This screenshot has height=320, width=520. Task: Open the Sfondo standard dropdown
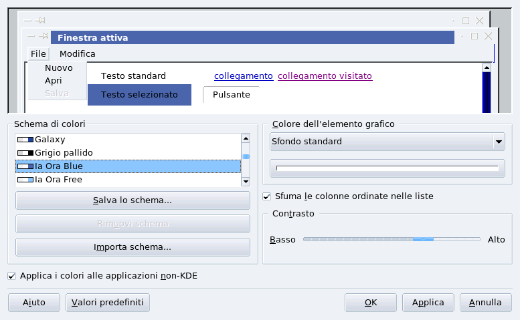click(x=387, y=141)
